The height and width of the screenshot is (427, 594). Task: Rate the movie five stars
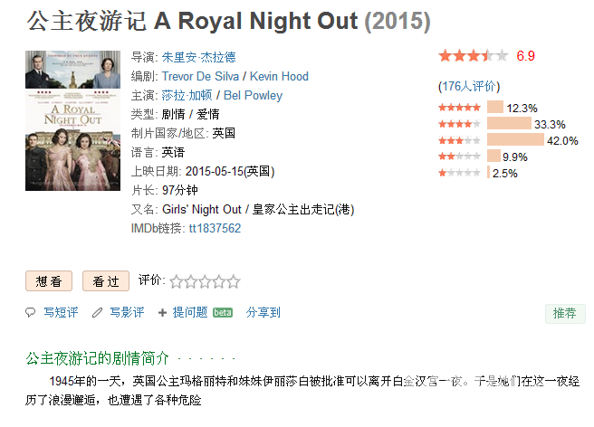[234, 281]
